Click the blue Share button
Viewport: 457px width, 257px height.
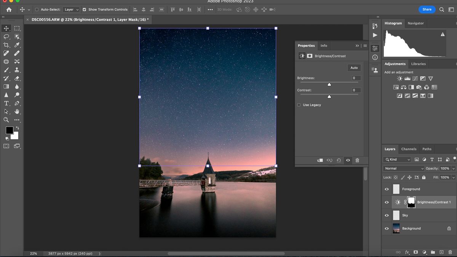pyautogui.click(x=427, y=10)
